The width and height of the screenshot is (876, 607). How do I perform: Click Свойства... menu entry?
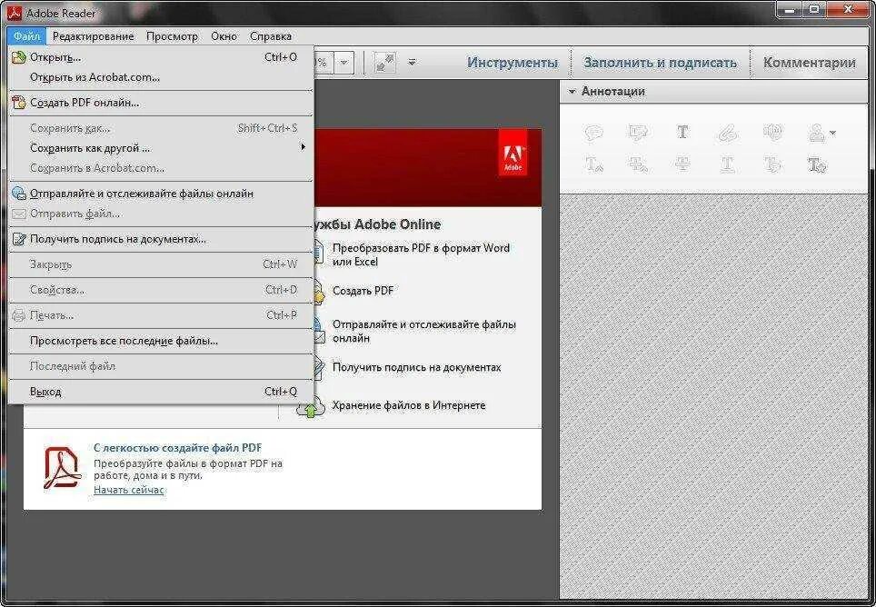[x=161, y=290]
